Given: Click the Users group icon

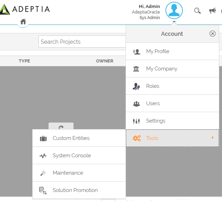Looking at the screenshot, I should coord(136,103).
